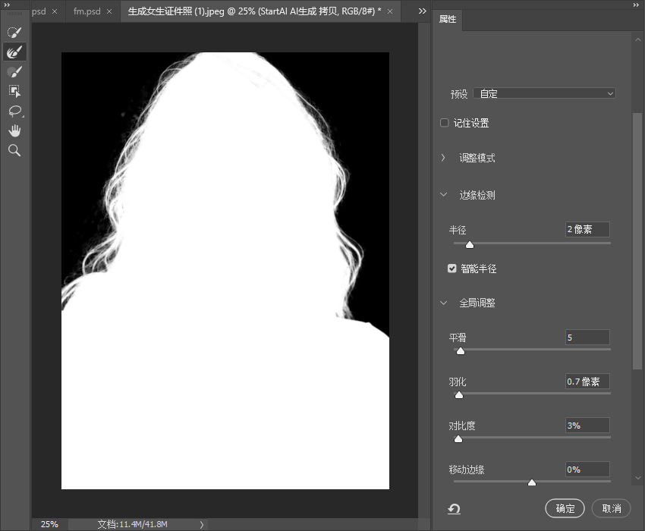Collapse the 边缘检测 section
This screenshot has width=645, height=531.
coord(443,194)
